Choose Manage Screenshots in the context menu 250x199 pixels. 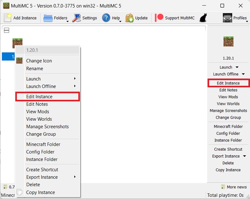coord(47,127)
